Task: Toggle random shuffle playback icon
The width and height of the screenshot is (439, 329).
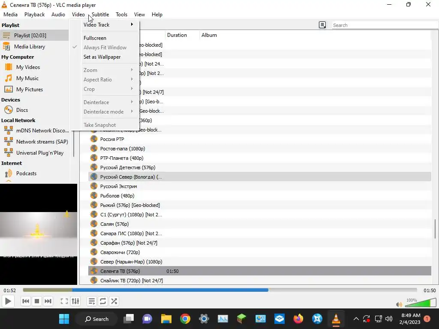Action: pos(114,301)
